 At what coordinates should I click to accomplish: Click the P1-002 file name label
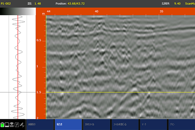(x=6, y=3)
